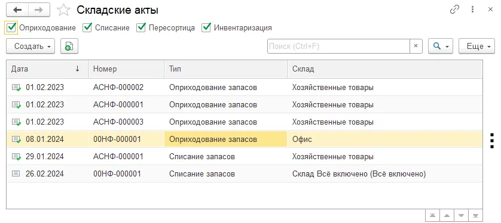This screenshot has width=501, height=223.
Task: Jump to first row of the list
Action: coord(432,215)
